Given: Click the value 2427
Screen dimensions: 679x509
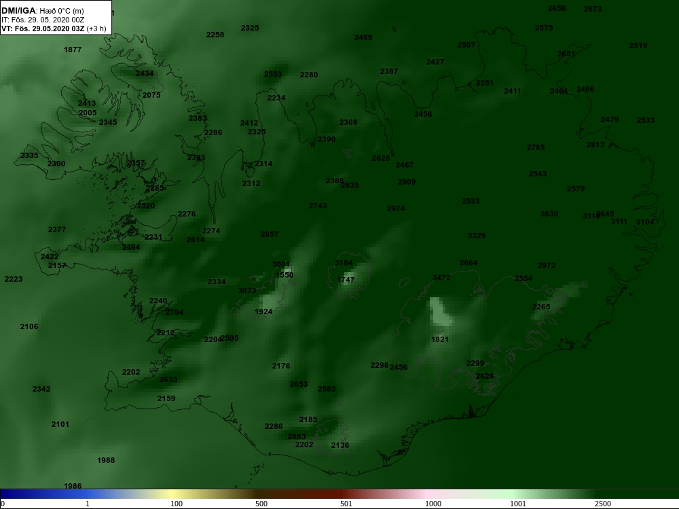Looking at the screenshot, I should tap(435, 62).
